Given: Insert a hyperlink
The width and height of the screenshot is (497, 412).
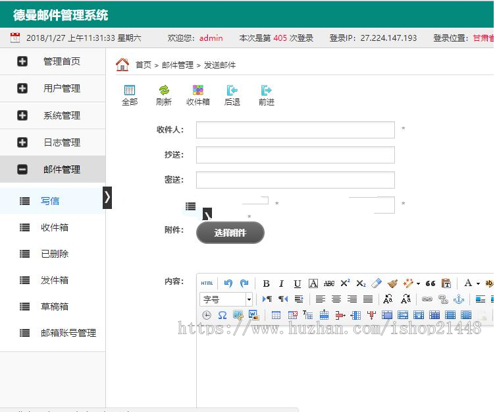Looking at the screenshot, I should pyautogui.click(x=427, y=299).
